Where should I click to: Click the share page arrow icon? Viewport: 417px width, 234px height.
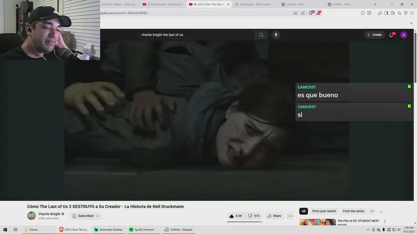pos(303,13)
